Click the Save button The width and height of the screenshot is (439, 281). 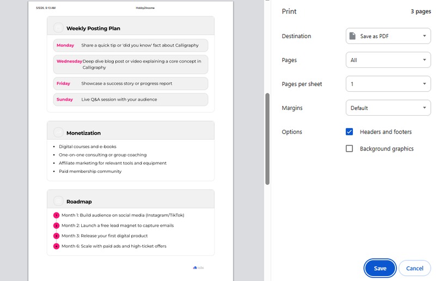380,268
